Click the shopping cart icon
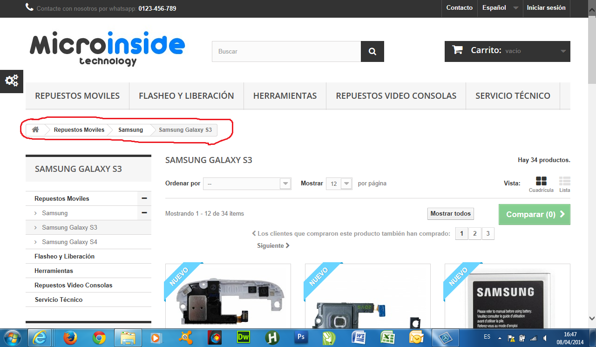This screenshot has height=347, width=596. [x=458, y=50]
